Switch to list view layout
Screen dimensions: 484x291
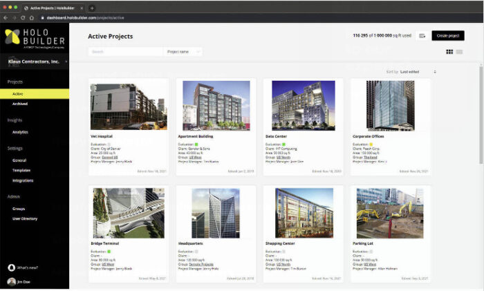(x=459, y=52)
